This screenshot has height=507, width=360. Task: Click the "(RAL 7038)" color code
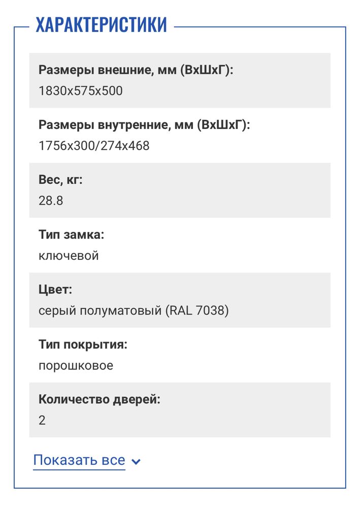pos(197,310)
